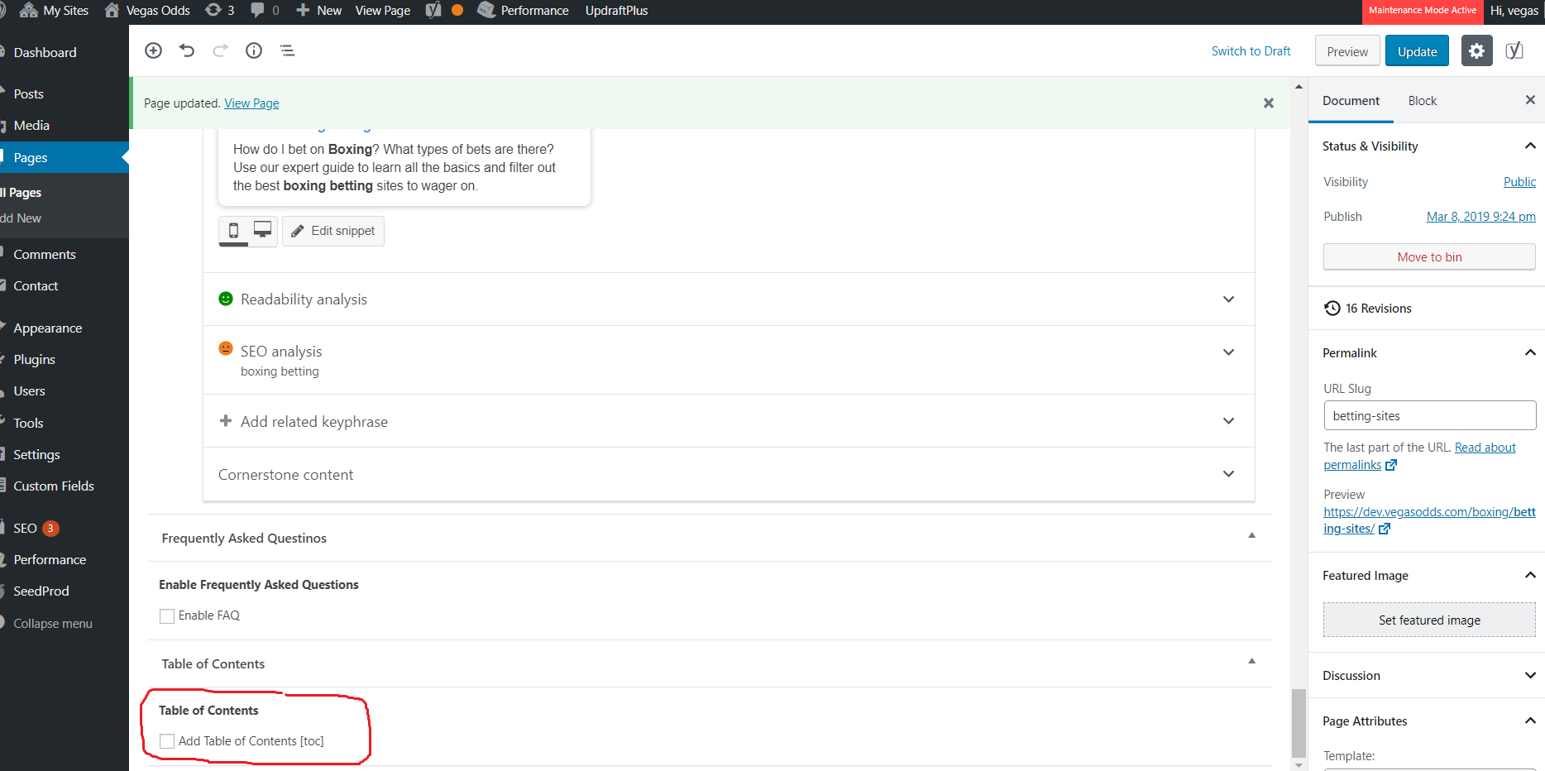
Task: Select desktop snippet preview icon
Action: [262, 231]
